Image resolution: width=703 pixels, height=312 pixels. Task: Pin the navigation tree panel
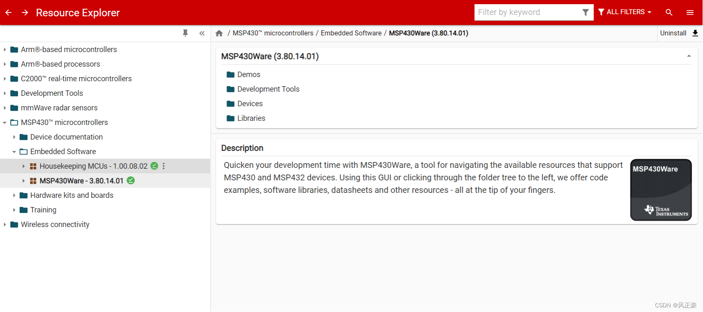point(185,33)
